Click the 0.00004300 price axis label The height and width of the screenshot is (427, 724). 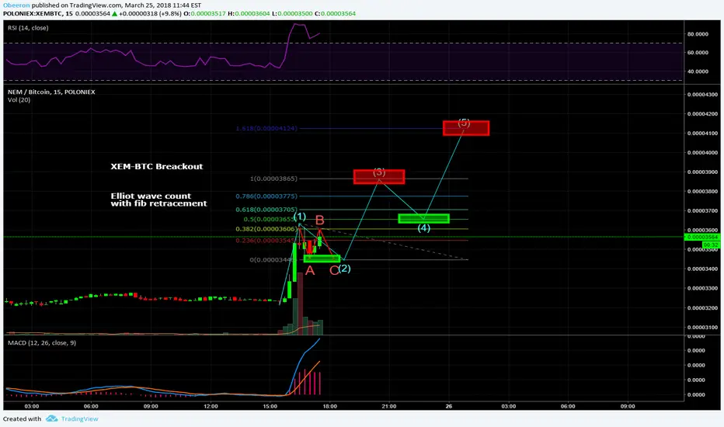702,94
